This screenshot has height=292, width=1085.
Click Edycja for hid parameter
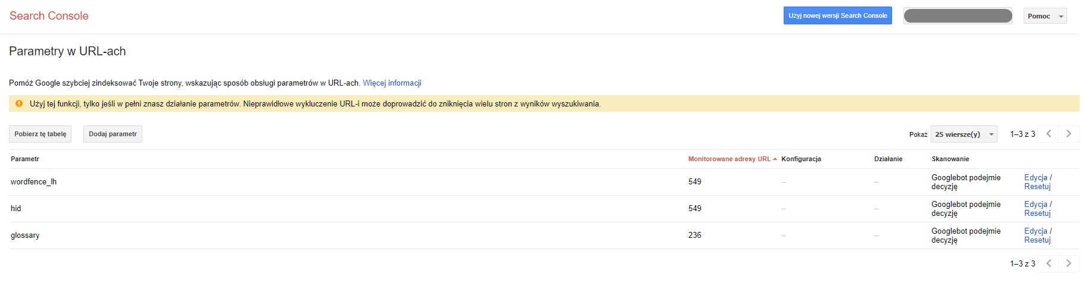coord(1036,204)
